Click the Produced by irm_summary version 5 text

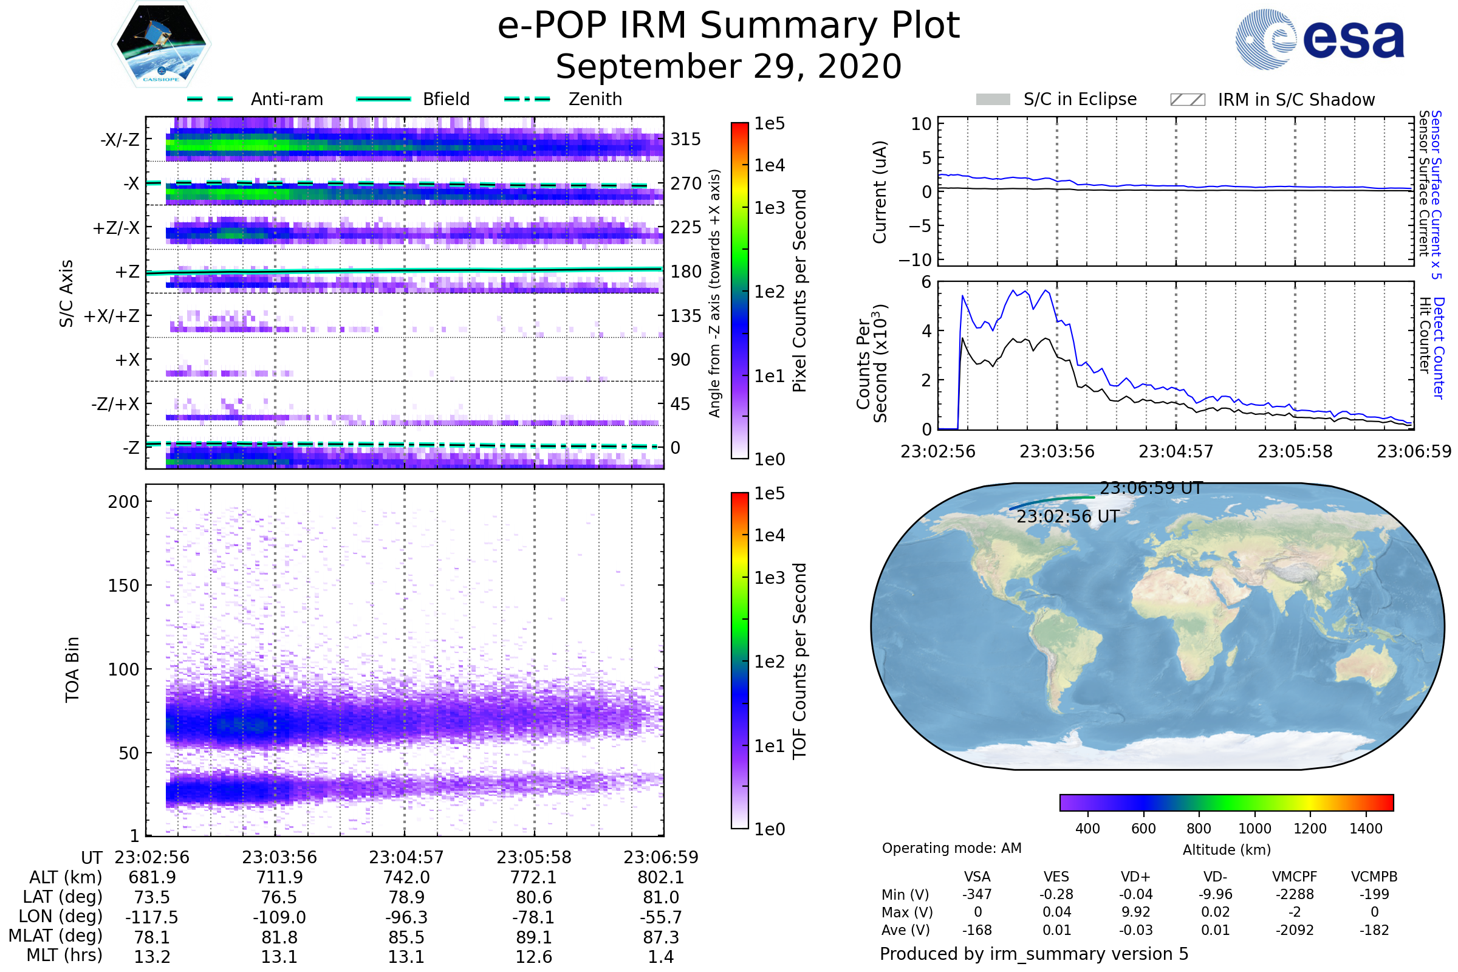coord(1033,954)
